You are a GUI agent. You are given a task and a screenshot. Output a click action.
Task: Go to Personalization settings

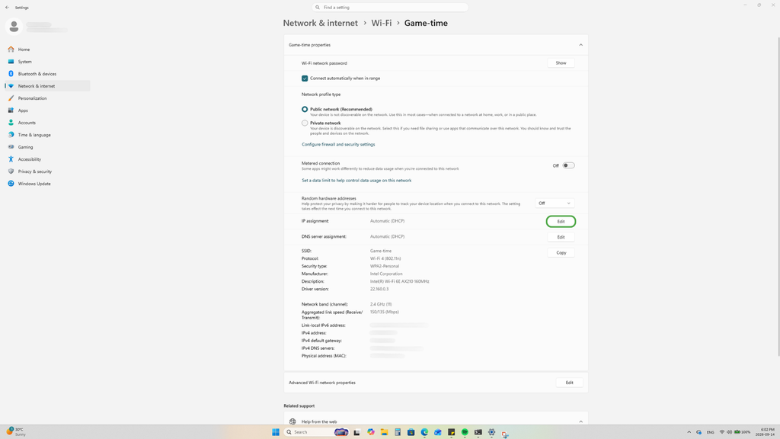click(x=47, y=98)
